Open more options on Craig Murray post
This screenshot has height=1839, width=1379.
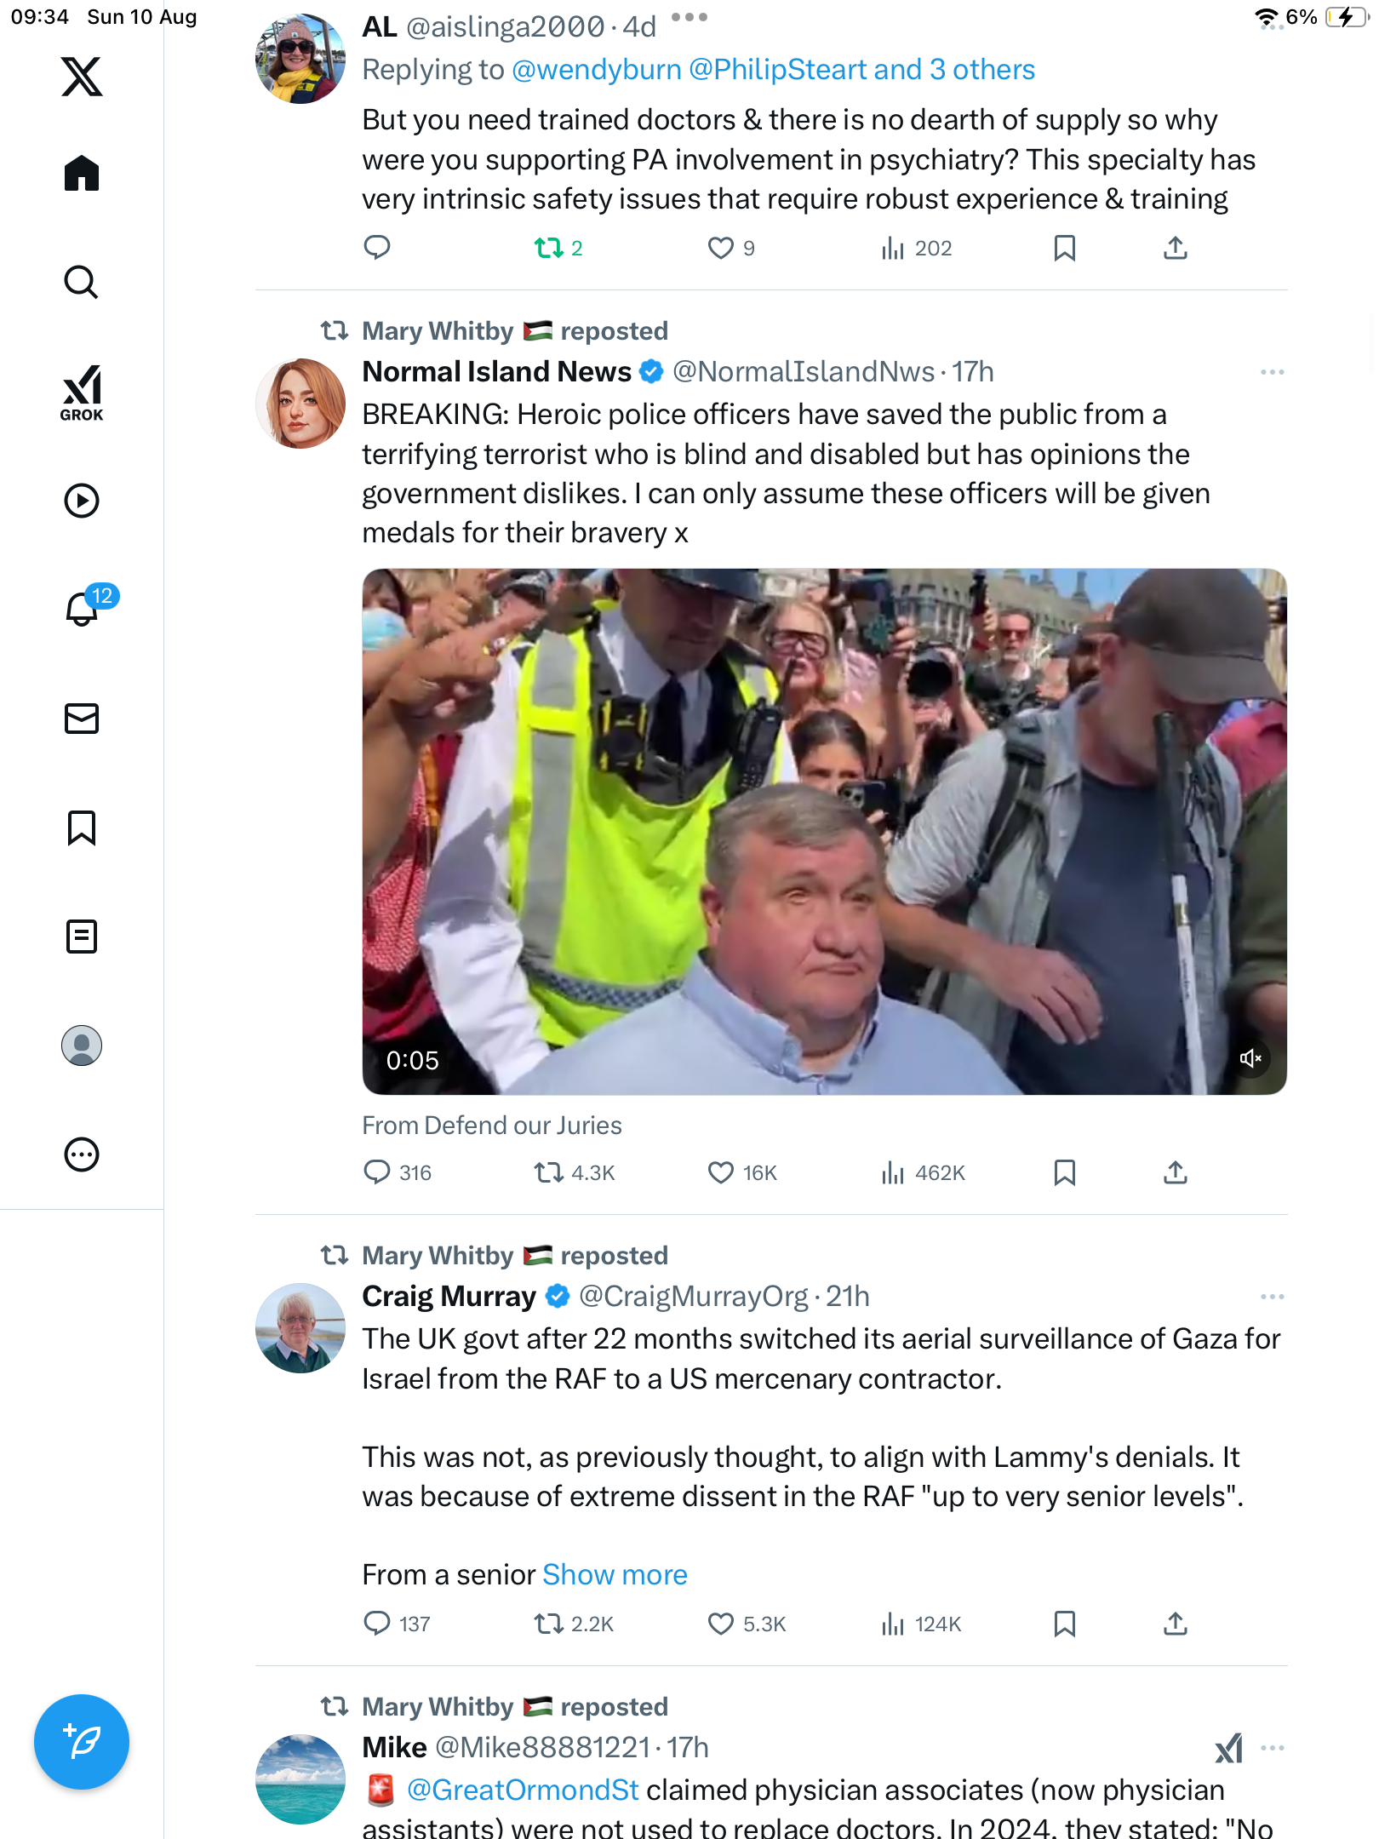point(1272,1297)
